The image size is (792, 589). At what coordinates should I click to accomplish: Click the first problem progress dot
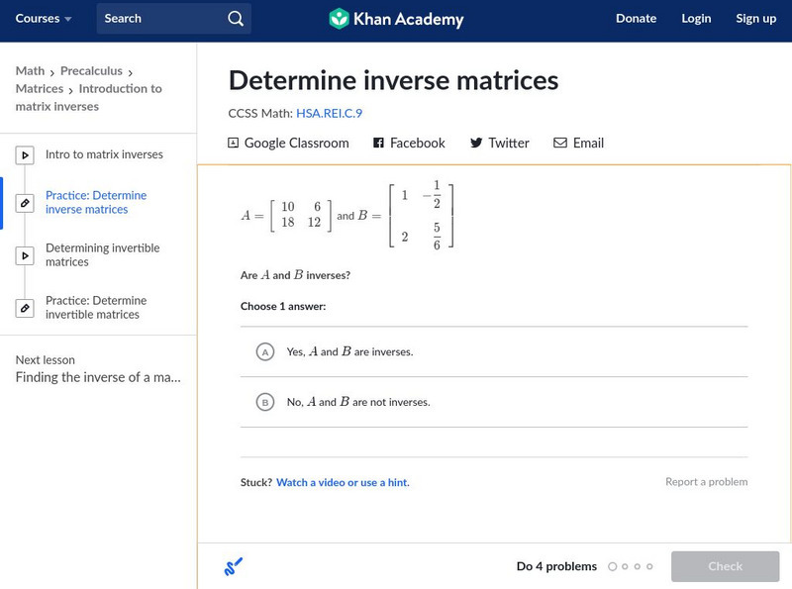click(612, 567)
